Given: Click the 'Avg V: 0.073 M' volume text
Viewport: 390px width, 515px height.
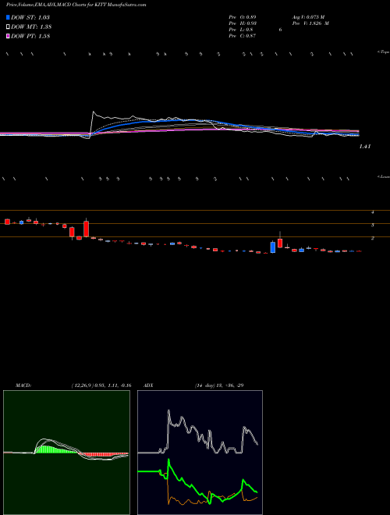Looking at the screenshot, I should [308, 16].
